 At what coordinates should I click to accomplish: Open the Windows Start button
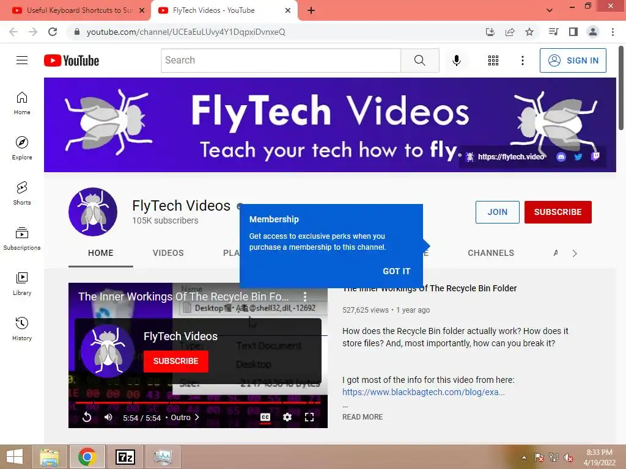tap(15, 457)
